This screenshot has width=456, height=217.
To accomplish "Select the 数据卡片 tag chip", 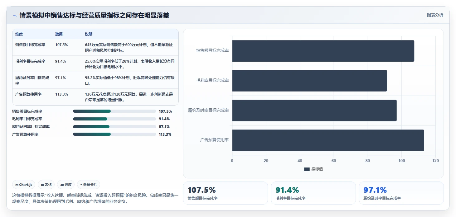I will pyautogui.click(x=89, y=185).
